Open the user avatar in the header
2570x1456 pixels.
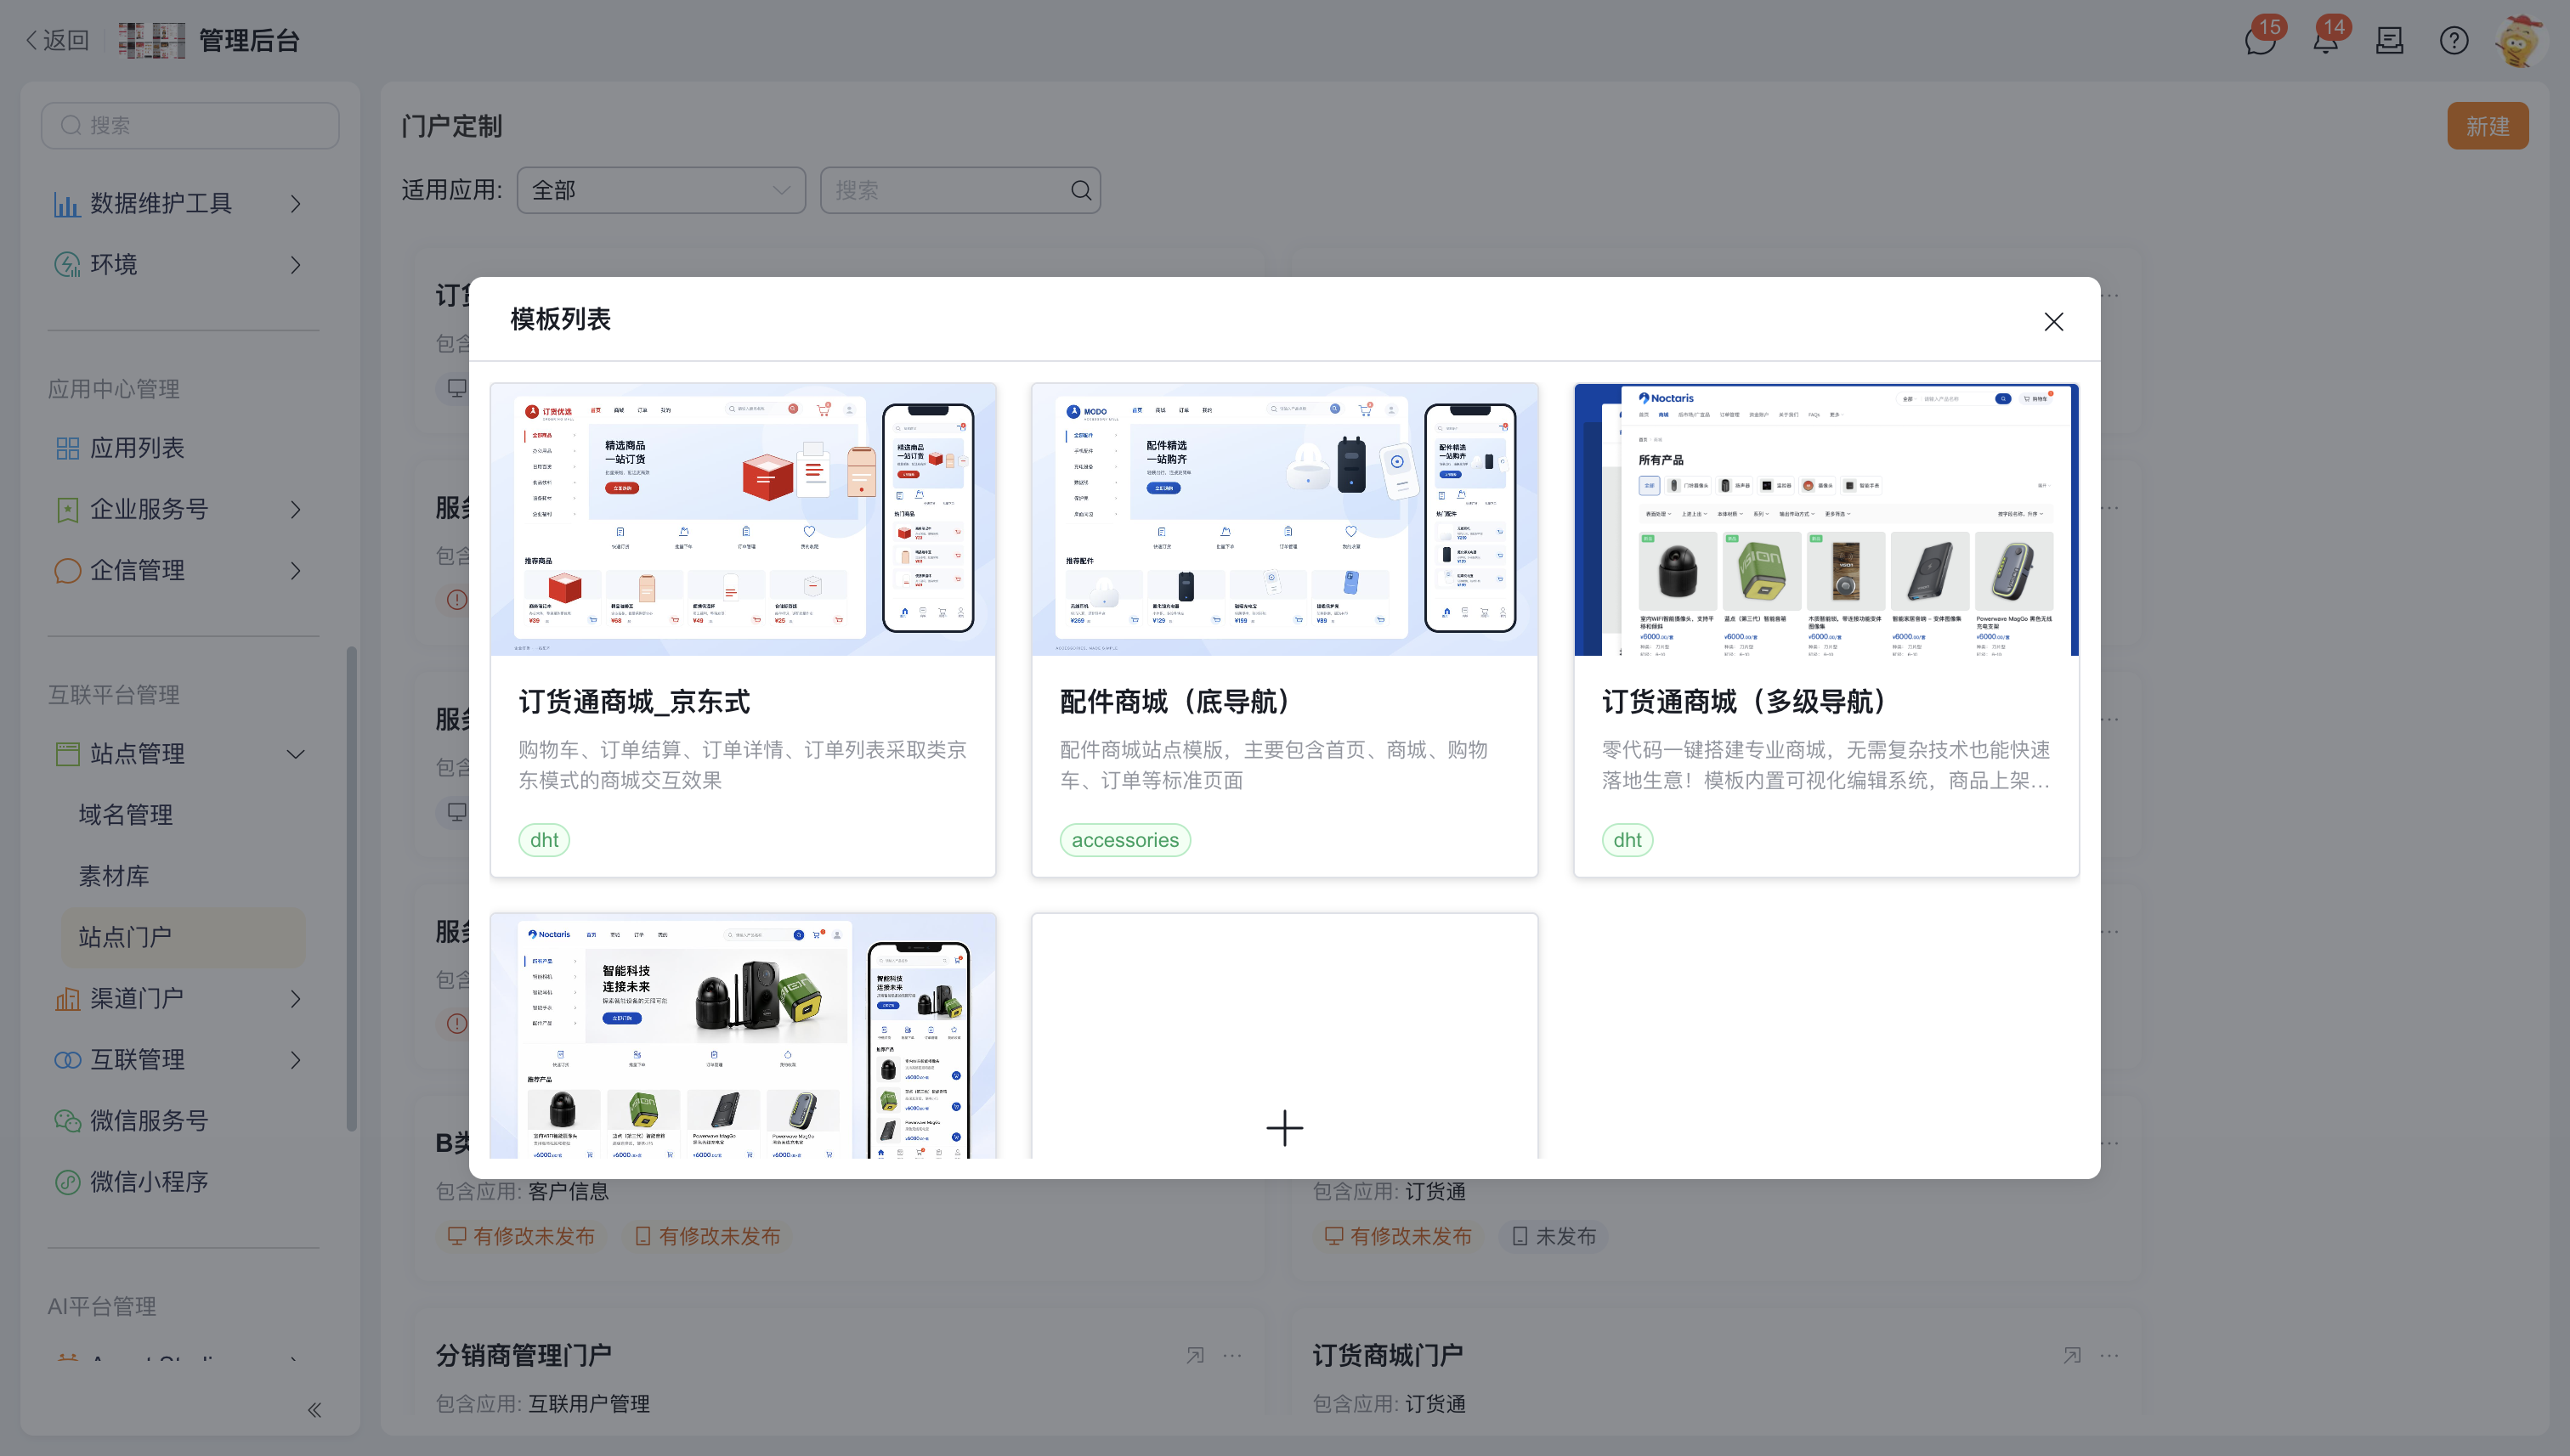(x=2519, y=41)
